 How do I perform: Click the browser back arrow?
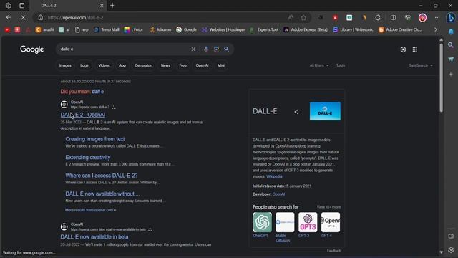(9, 17)
